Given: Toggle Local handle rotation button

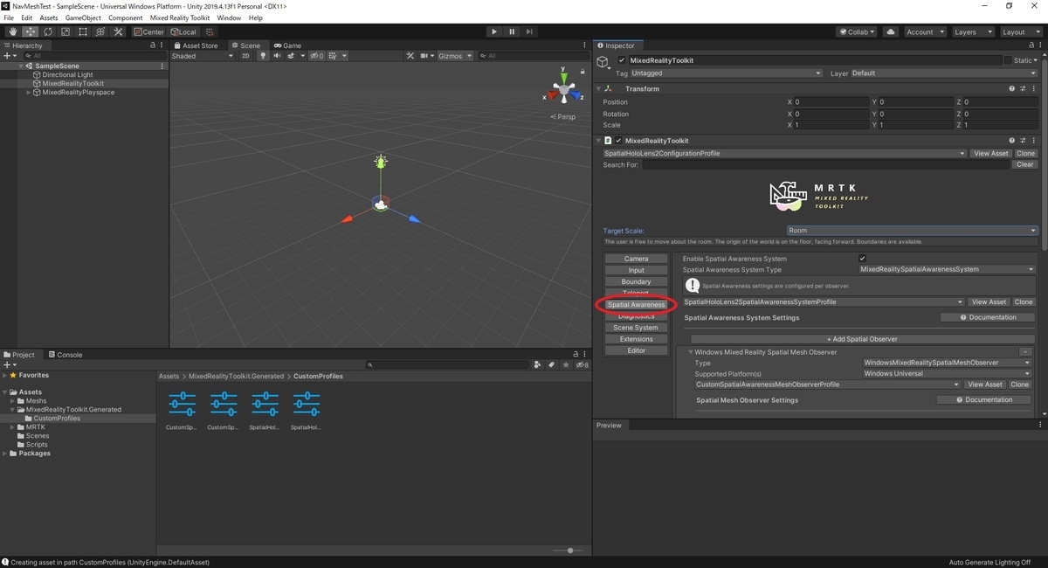Looking at the screenshot, I should point(183,31).
